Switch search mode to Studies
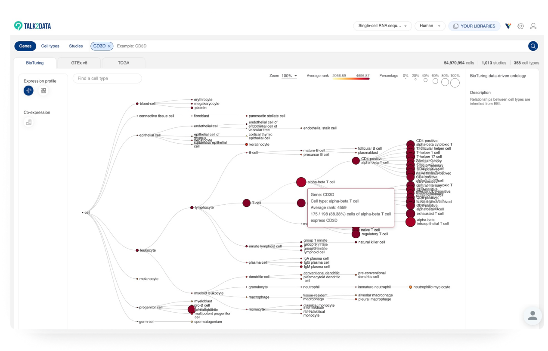Image resolution: width=548 pixels, height=351 pixels. [x=76, y=46]
